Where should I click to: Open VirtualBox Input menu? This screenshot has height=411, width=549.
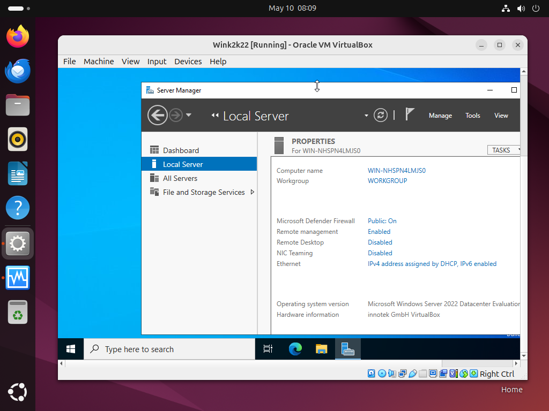(157, 62)
